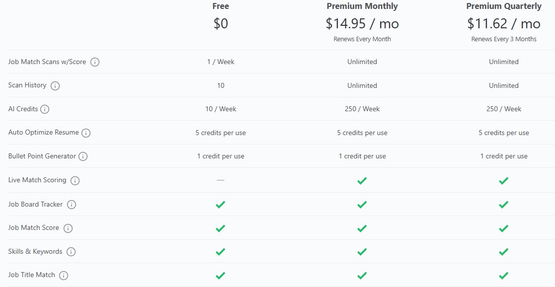Click the Auto Optimize Resume info icon

coord(86,133)
